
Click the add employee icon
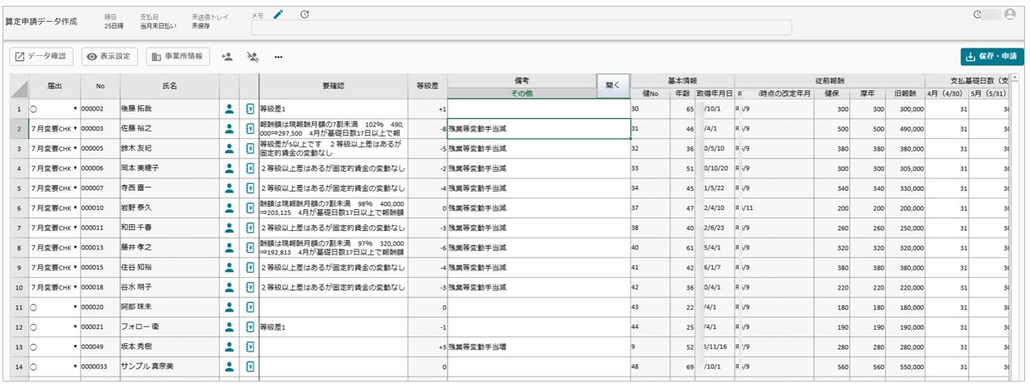tap(226, 57)
